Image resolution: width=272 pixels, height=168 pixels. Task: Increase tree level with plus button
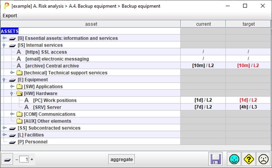(x=32, y=159)
